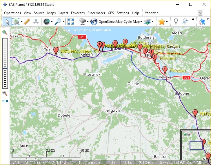Click the add path tool icon
211x165 pixels.
tap(185, 22)
